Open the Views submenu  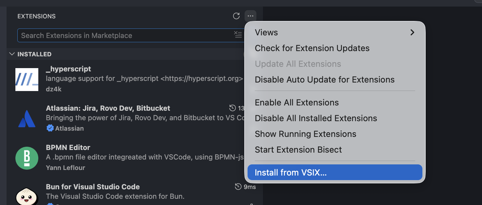coord(335,32)
